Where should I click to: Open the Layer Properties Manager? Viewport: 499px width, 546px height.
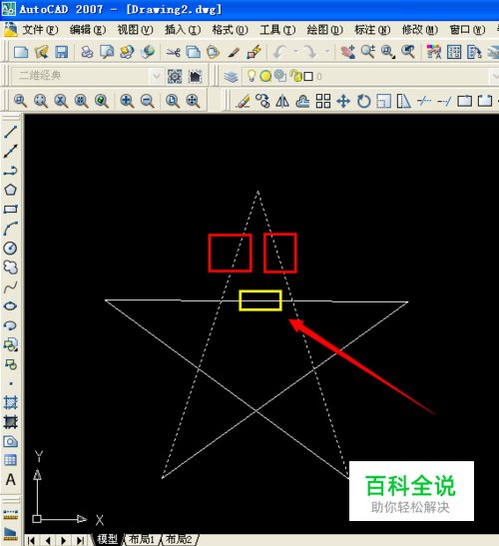tap(231, 76)
